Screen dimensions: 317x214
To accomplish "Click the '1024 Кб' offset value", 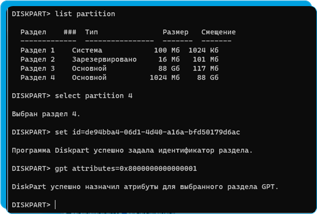I will 203,50.
